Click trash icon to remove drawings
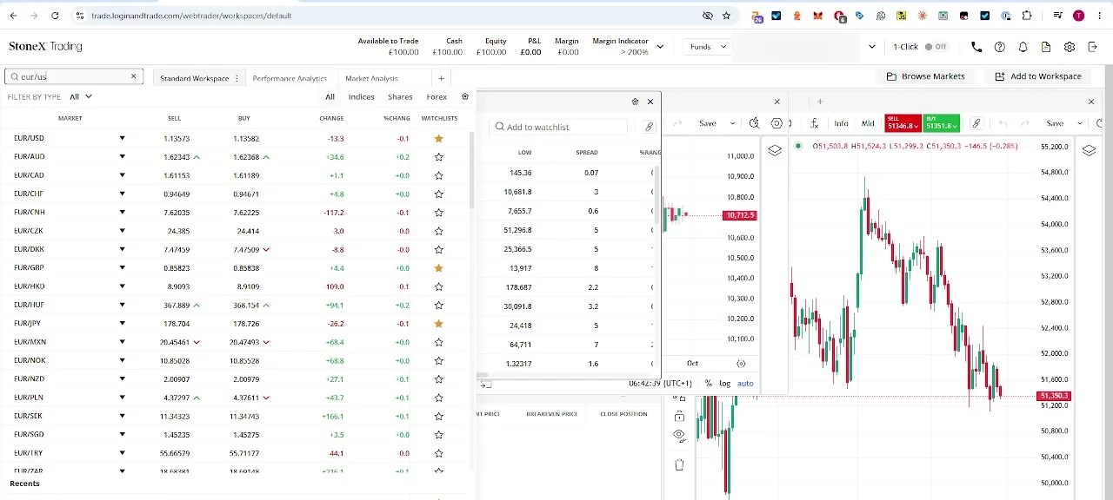Screen dimensions: 1113x500 tap(679, 464)
